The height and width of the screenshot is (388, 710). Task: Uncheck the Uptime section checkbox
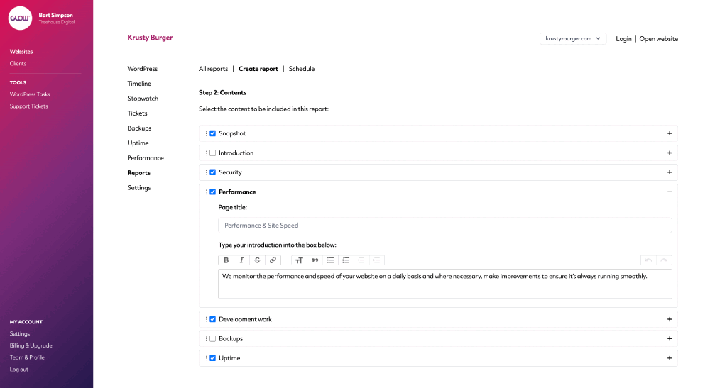pos(213,358)
